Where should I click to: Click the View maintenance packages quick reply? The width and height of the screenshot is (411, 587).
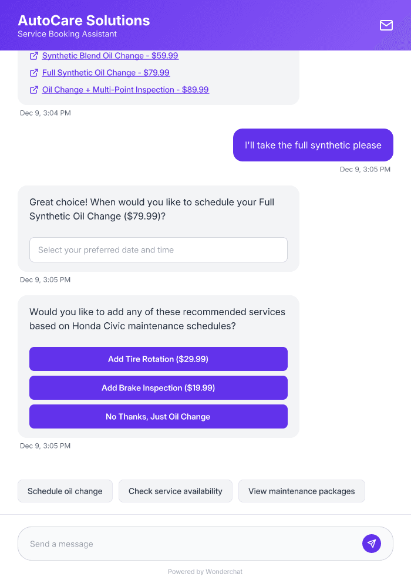(301, 491)
